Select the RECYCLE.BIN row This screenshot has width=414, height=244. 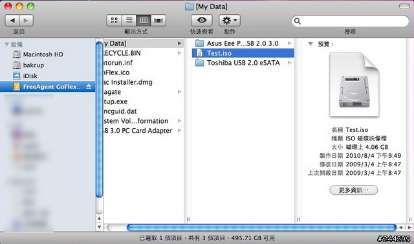click(x=144, y=53)
